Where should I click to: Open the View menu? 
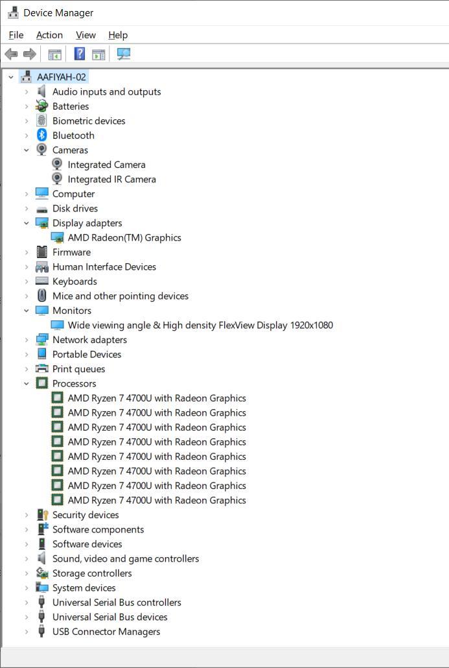click(x=86, y=35)
